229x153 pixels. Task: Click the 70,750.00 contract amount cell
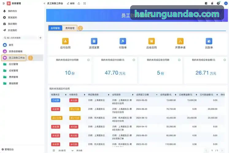(171, 109)
